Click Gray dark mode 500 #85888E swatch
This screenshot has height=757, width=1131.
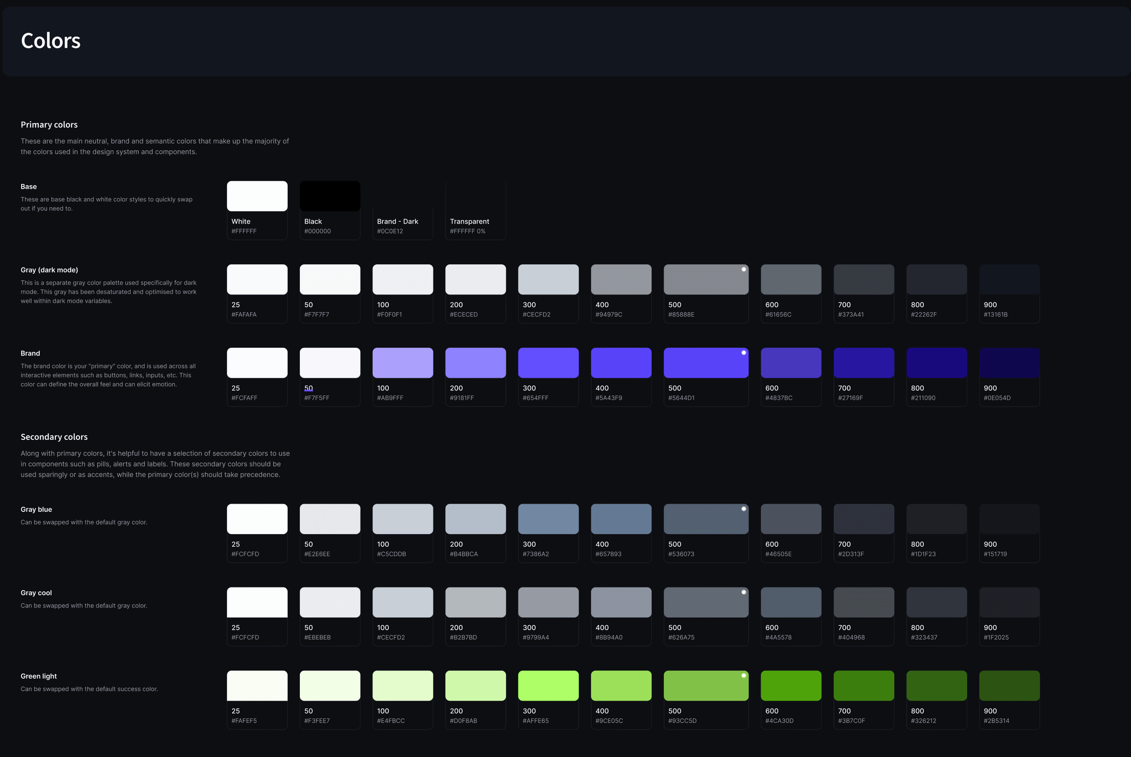click(706, 280)
